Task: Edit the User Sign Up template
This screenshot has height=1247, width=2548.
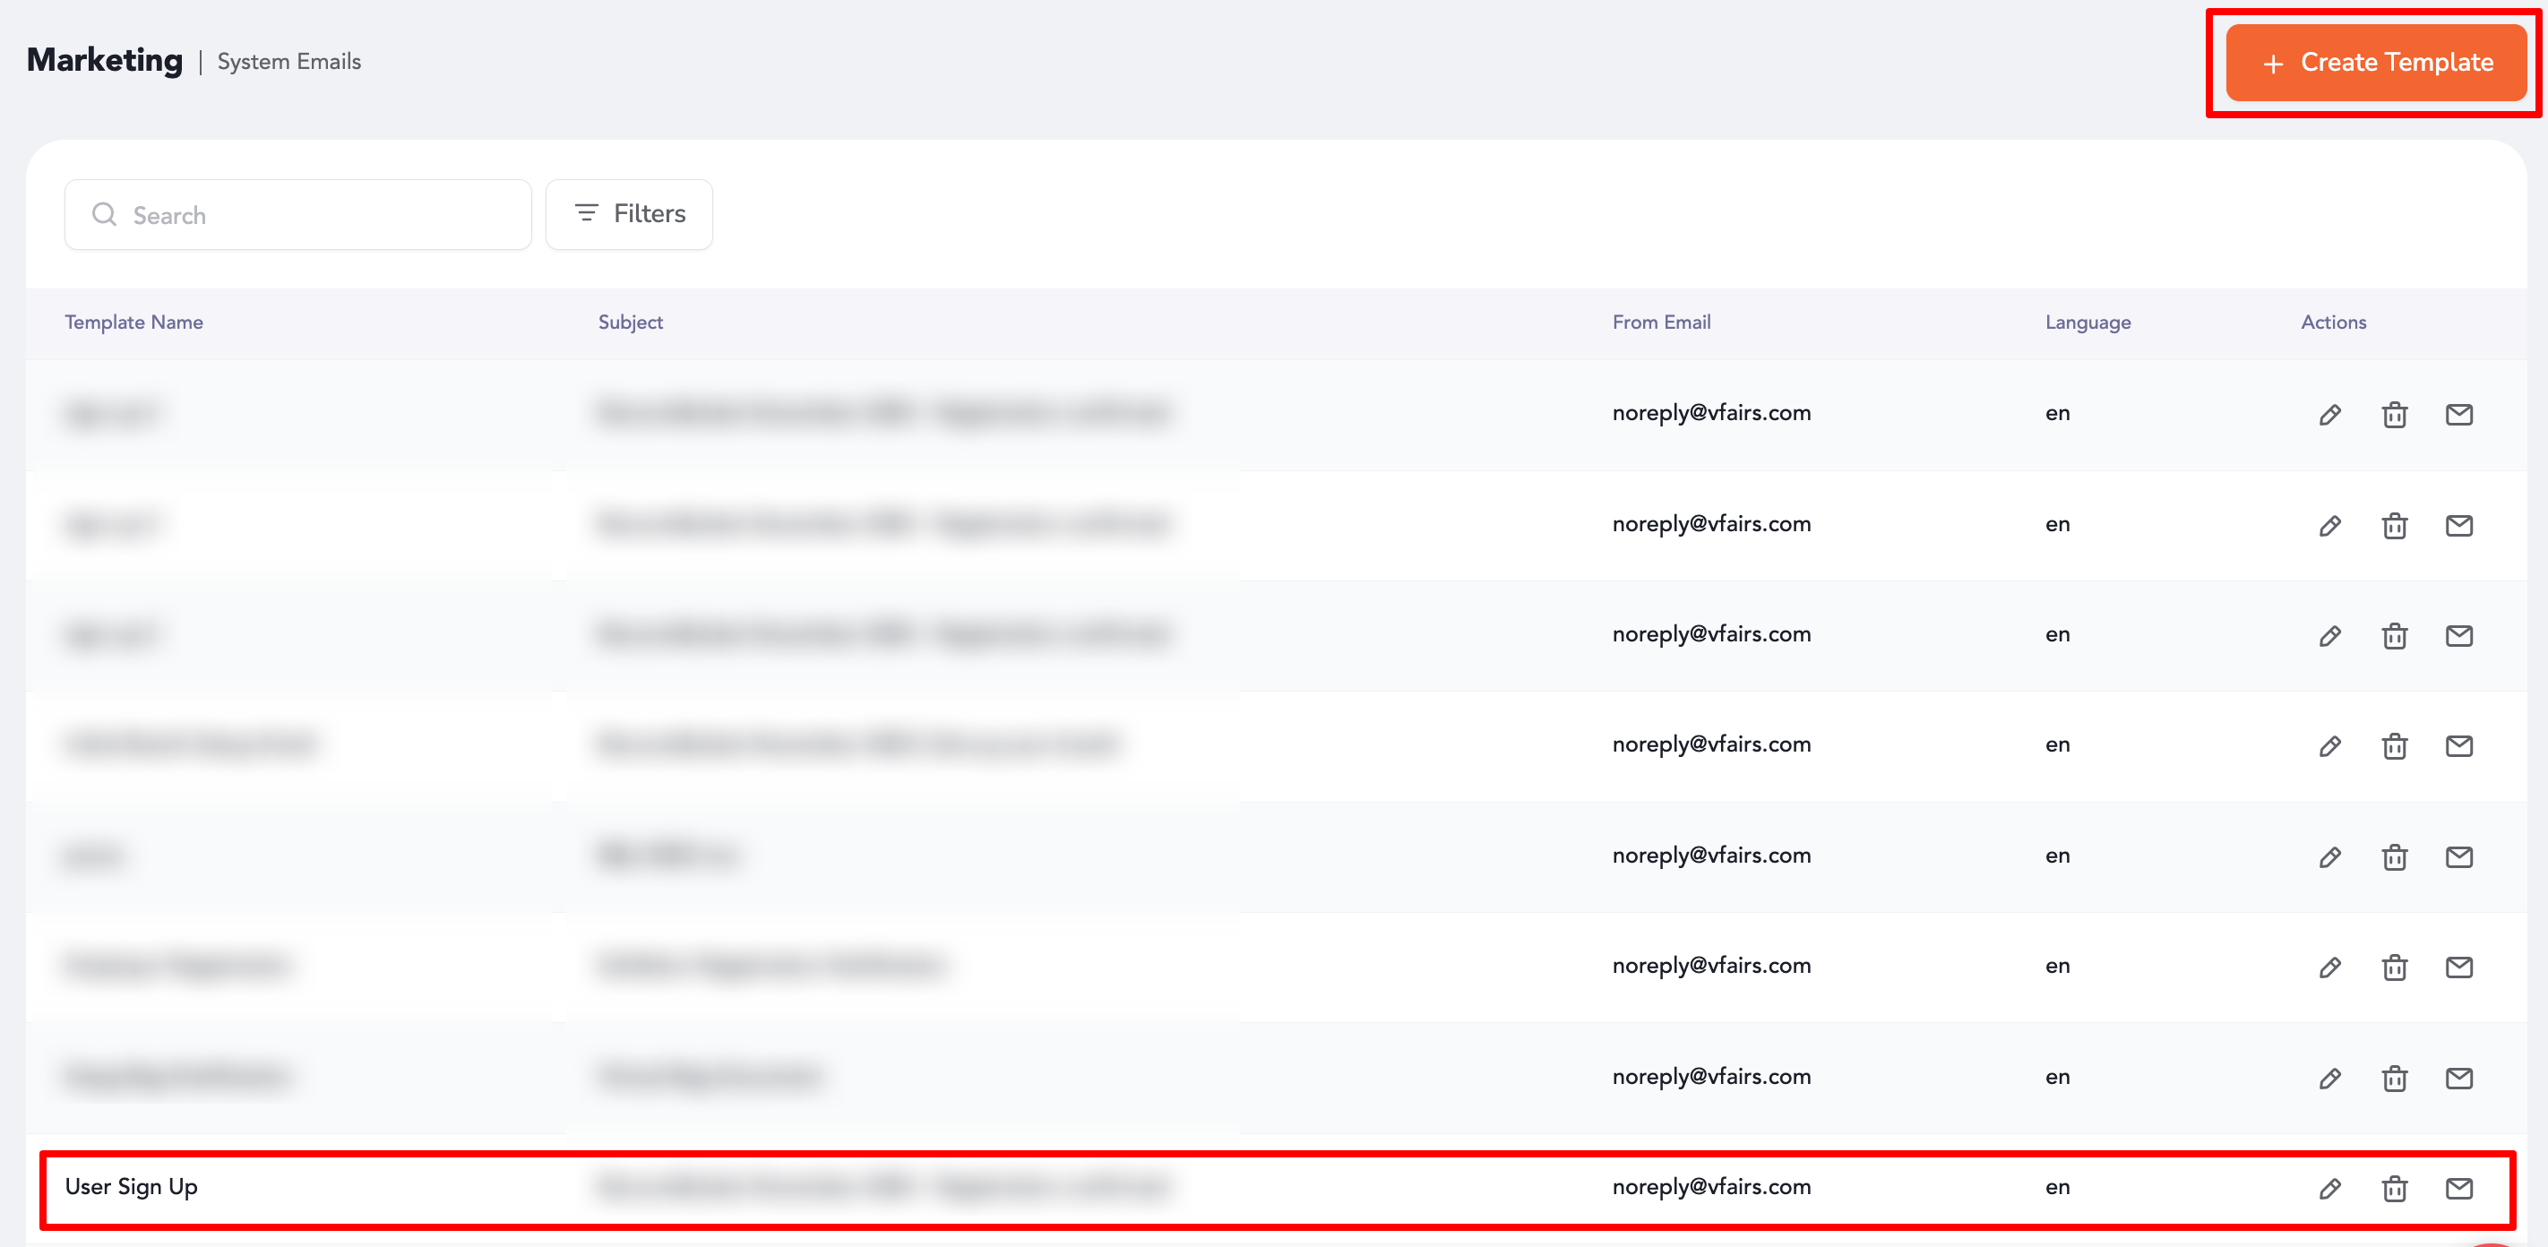Action: click(x=2329, y=1188)
